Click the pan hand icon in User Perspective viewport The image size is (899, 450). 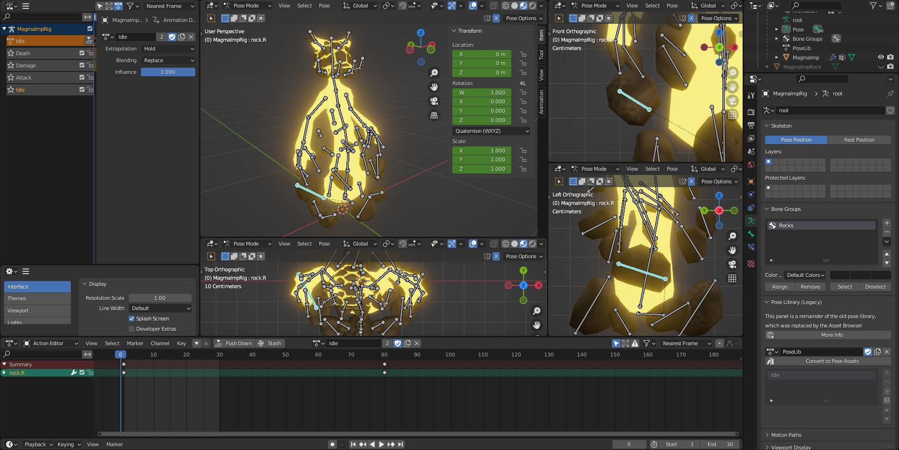coord(434,87)
